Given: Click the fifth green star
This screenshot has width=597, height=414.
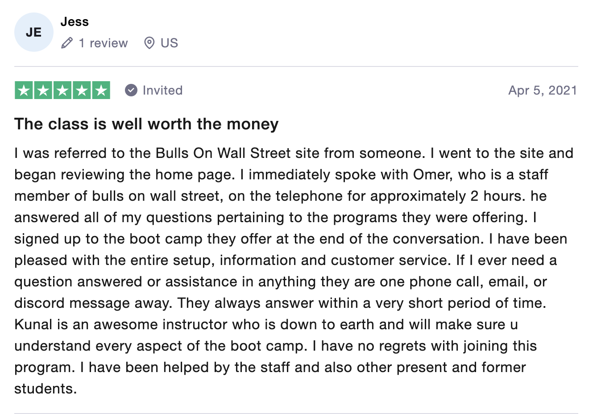Looking at the screenshot, I should (101, 90).
